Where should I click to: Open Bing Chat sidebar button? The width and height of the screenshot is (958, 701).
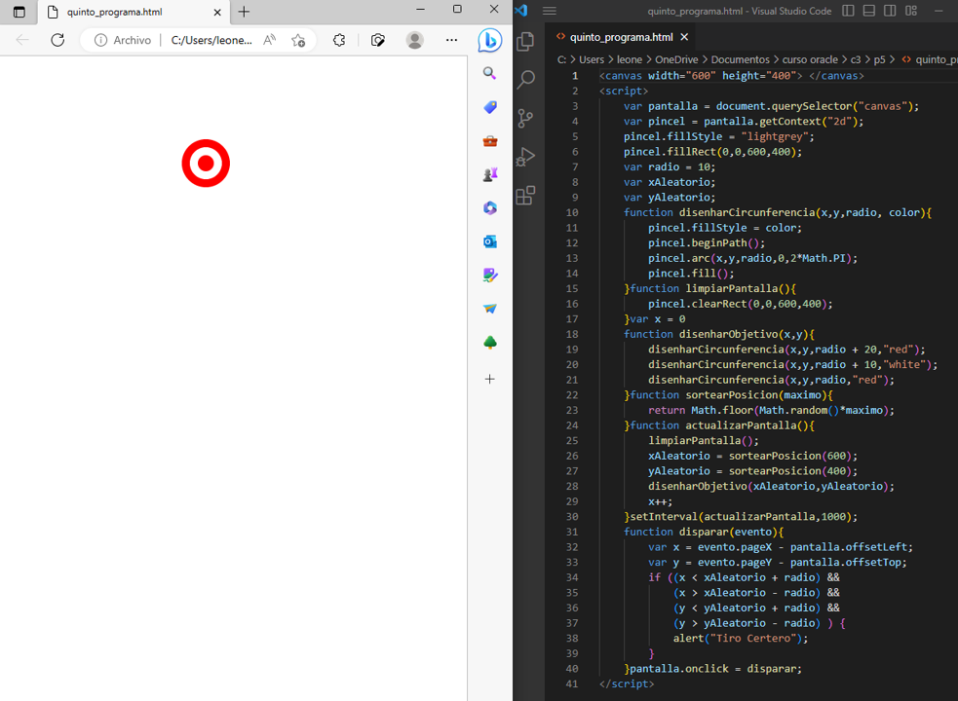(x=489, y=40)
